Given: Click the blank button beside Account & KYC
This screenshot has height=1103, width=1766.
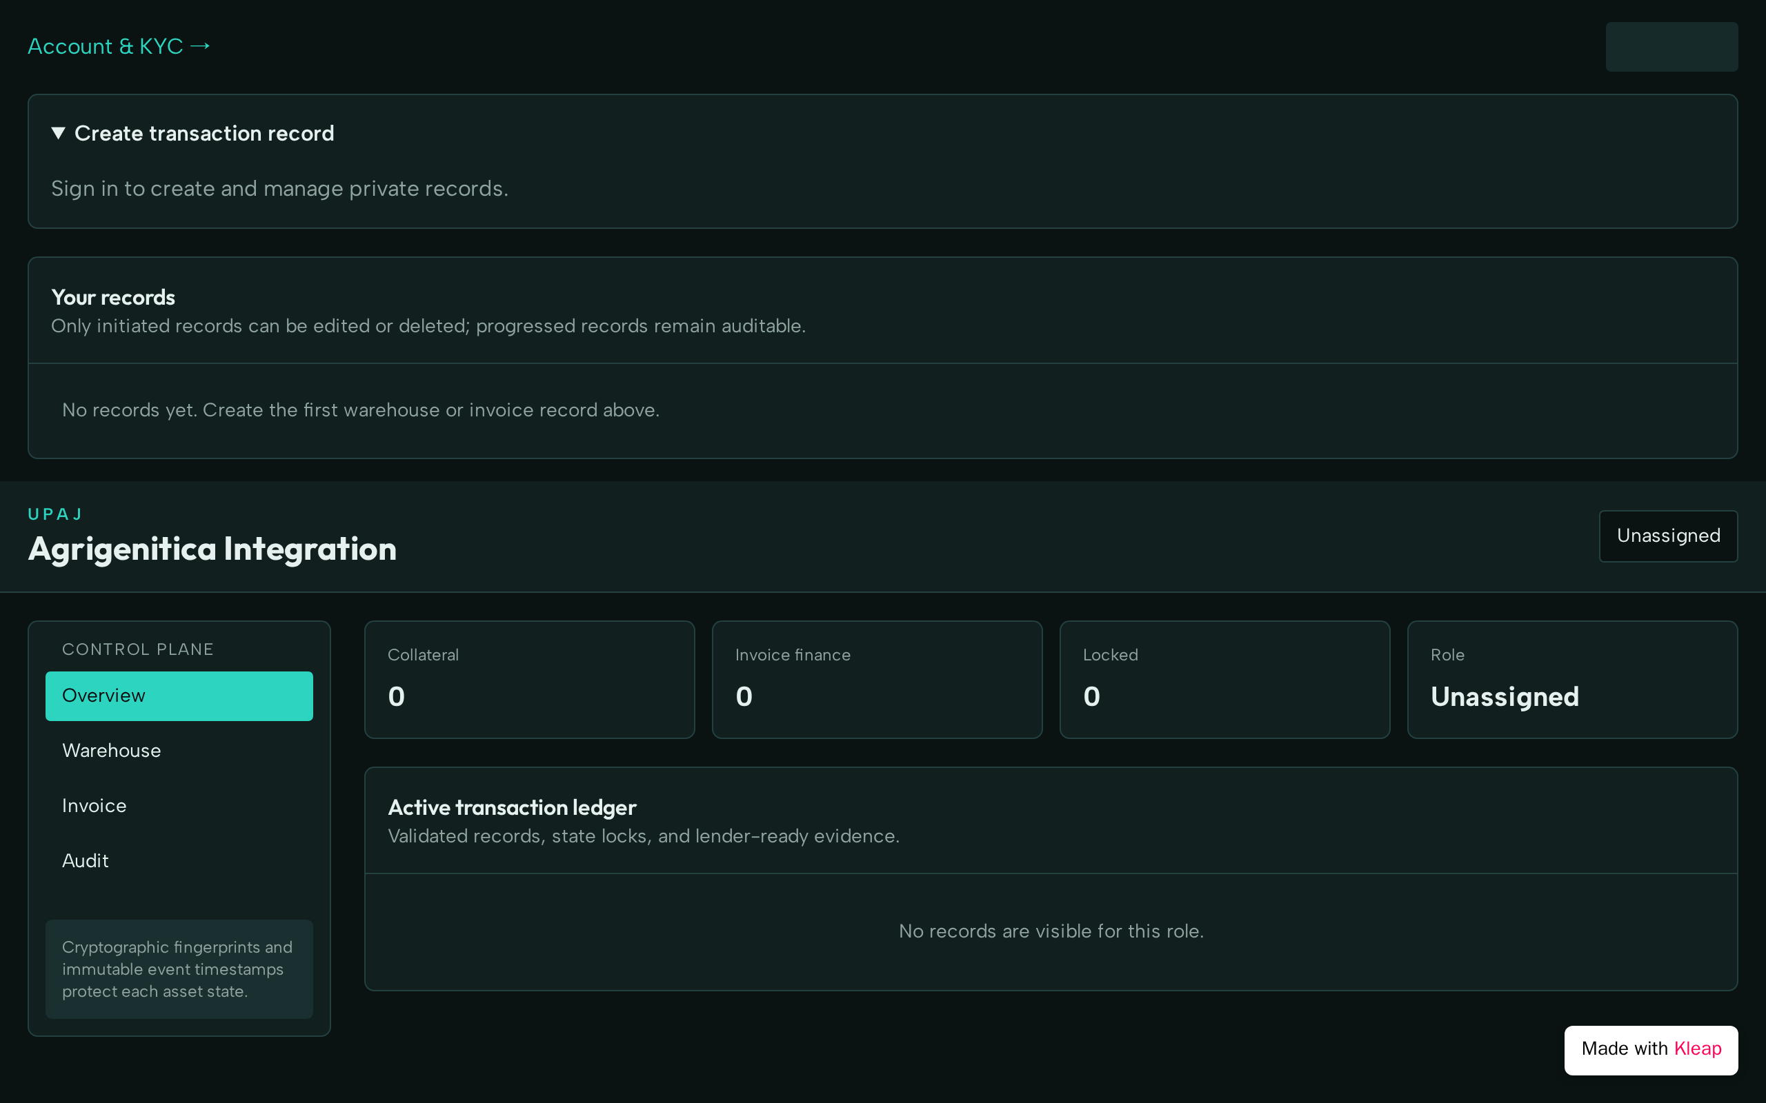Looking at the screenshot, I should pyautogui.click(x=1671, y=47).
